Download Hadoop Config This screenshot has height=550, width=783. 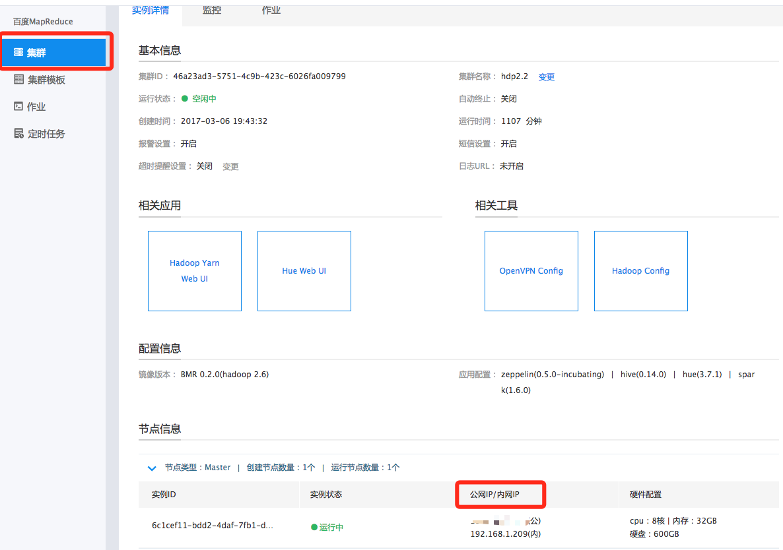[x=640, y=271]
